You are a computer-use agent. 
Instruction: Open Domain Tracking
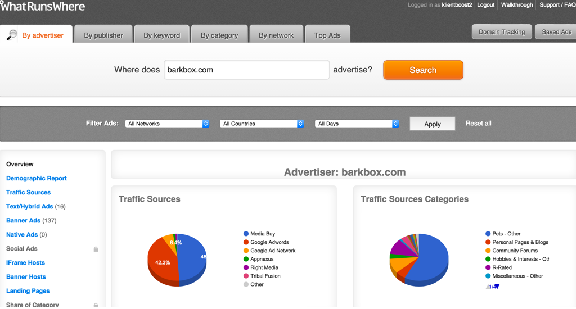(x=502, y=32)
